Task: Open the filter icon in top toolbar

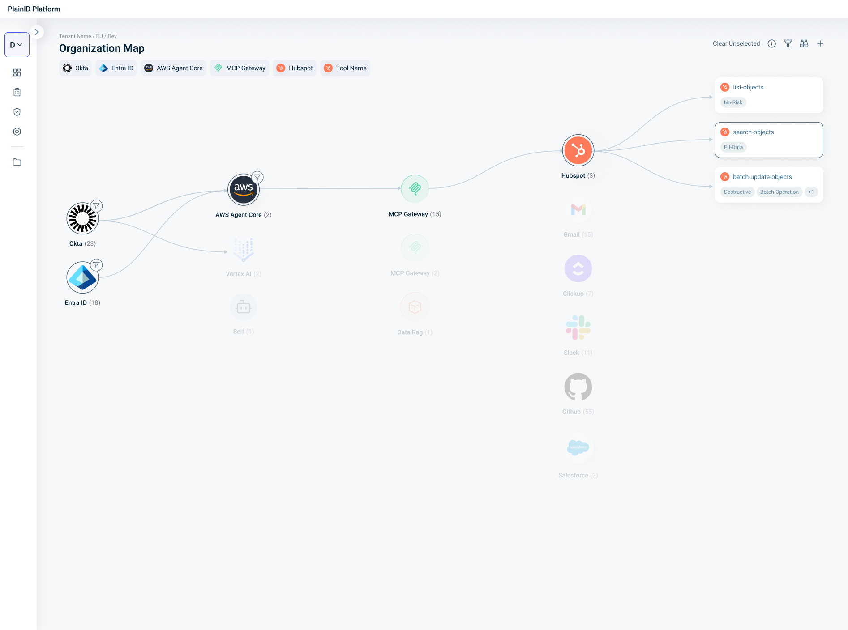Action: click(x=788, y=43)
